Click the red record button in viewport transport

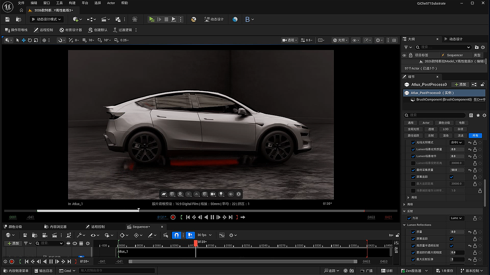tap(173, 217)
